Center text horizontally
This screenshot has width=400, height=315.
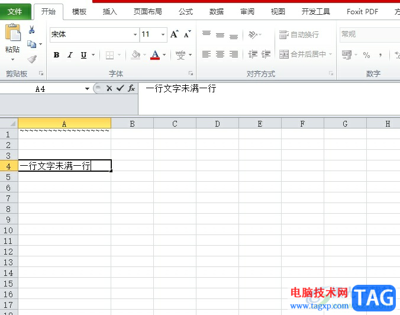tap(220, 54)
